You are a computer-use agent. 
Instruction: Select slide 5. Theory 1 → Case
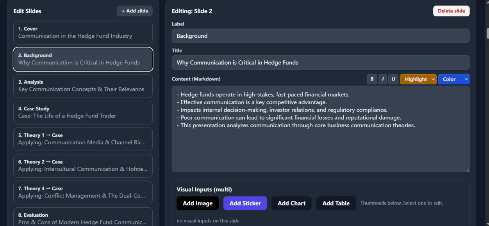coord(83,139)
